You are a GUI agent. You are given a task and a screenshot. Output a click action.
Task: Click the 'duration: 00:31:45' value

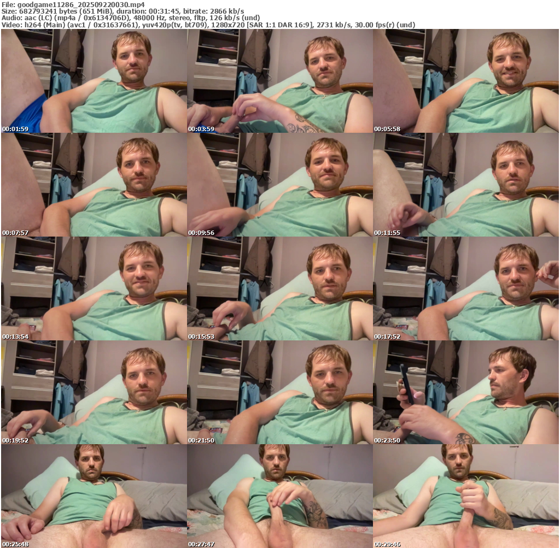pos(149,11)
